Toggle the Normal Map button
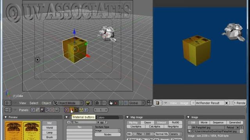The image size is (250, 140). (161, 134)
